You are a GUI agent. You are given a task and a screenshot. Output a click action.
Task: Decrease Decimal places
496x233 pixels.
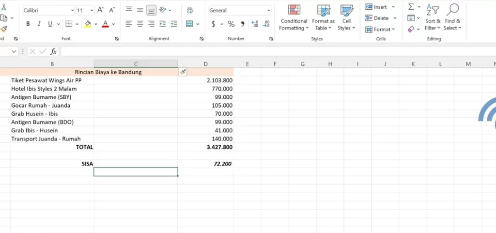[266, 24]
